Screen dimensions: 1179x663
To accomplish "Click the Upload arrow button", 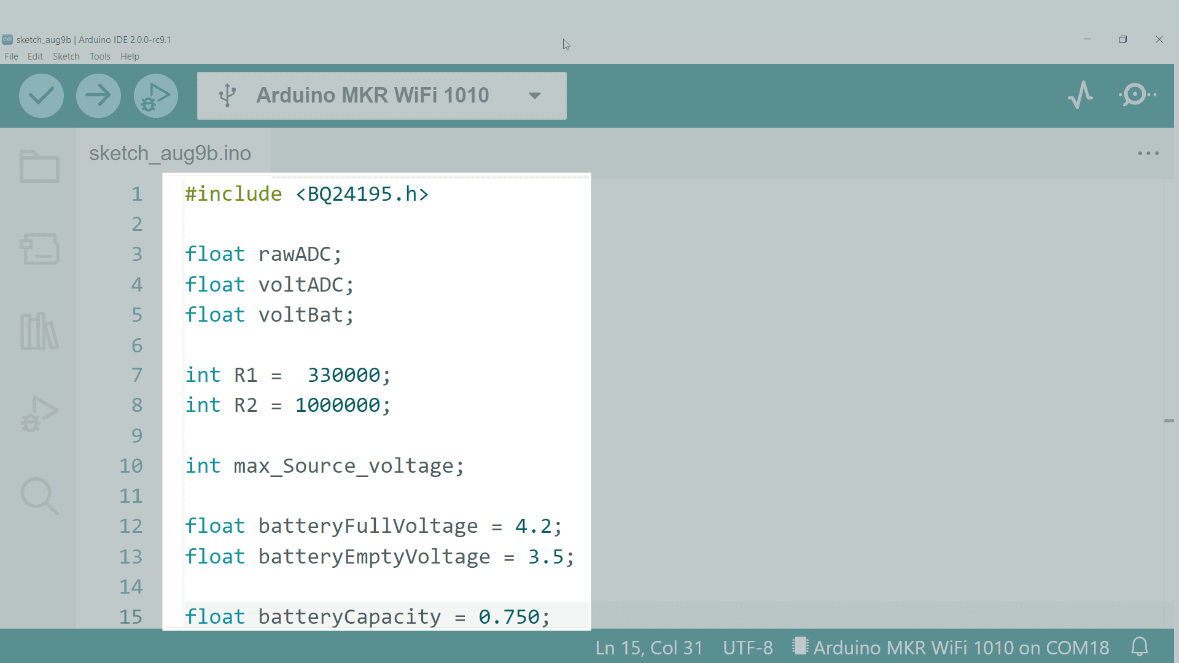I will 98,96.
